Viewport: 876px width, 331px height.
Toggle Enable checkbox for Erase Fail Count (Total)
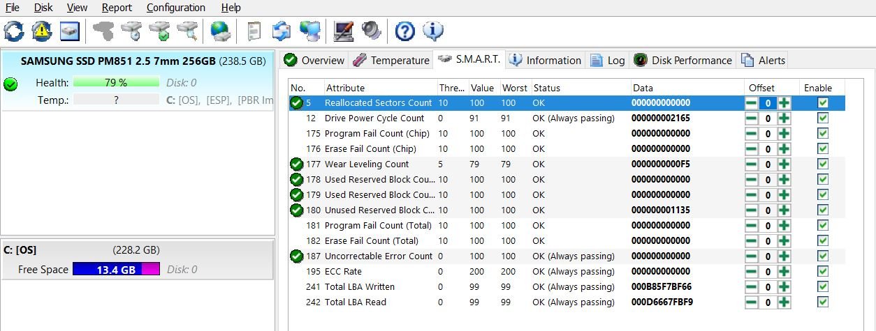(x=823, y=240)
